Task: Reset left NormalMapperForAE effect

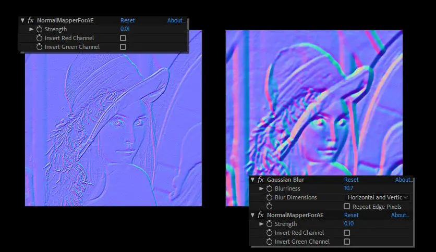Action: 128,20
